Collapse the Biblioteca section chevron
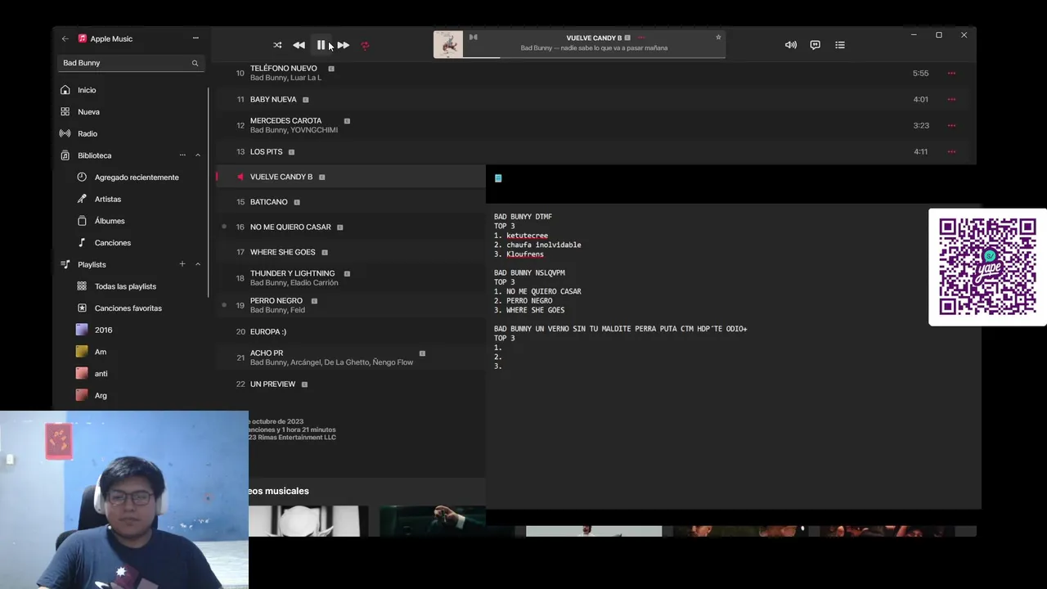 pyautogui.click(x=197, y=155)
